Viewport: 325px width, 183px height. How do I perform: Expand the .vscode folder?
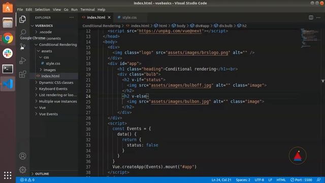click(x=45, y=32)
